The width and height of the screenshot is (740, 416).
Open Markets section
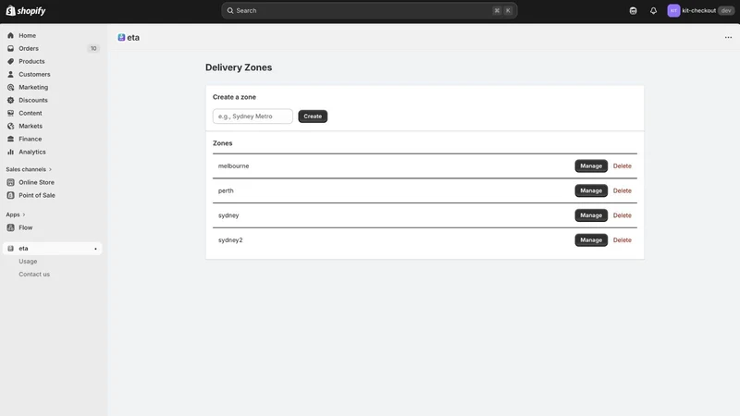[31, 126]
